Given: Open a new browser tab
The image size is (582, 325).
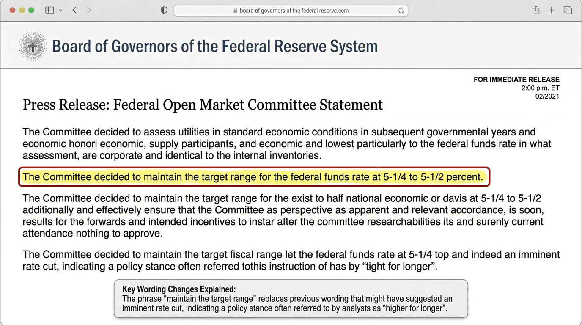Looking at the screenshot, I should [552, 10].
